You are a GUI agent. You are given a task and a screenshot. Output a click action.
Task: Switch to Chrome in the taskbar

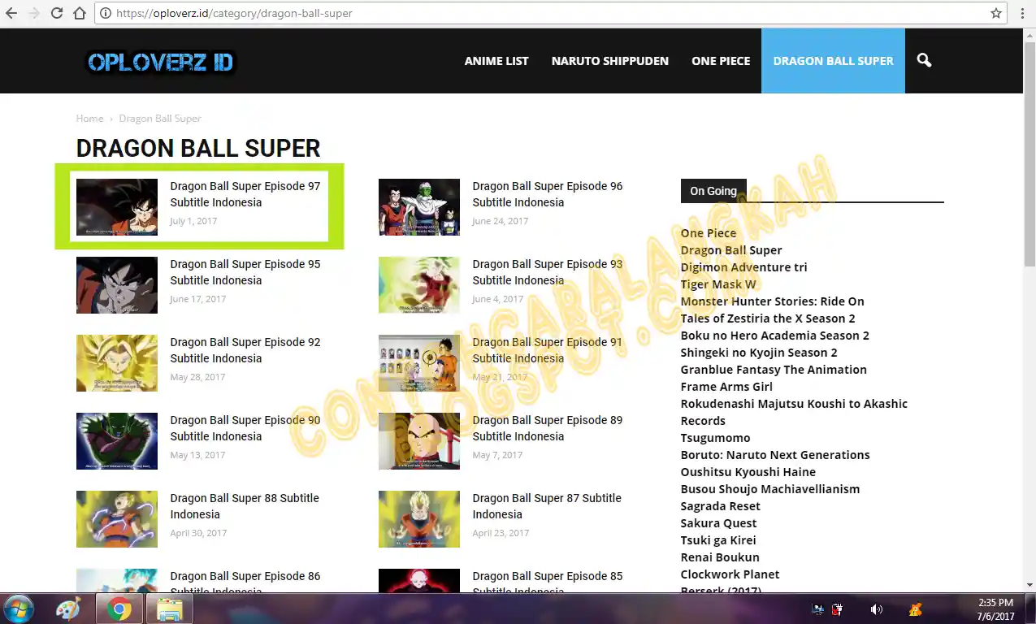pos(119,609)
